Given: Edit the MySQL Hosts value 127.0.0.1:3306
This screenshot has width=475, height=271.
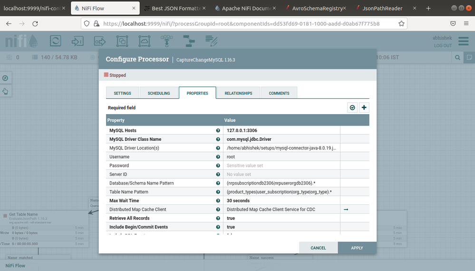Looking at the screenshot, I should (282, 130).
